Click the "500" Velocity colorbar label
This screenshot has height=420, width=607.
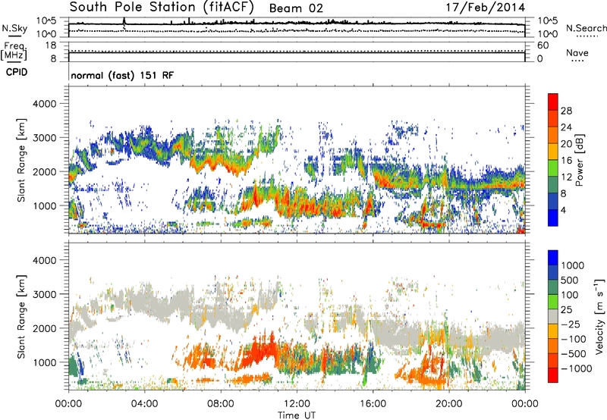(x=570, y=280)
